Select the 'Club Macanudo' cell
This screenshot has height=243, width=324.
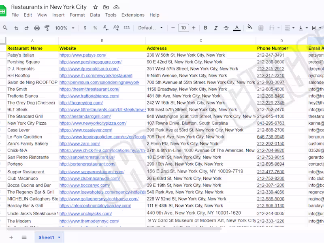point(32,179)
